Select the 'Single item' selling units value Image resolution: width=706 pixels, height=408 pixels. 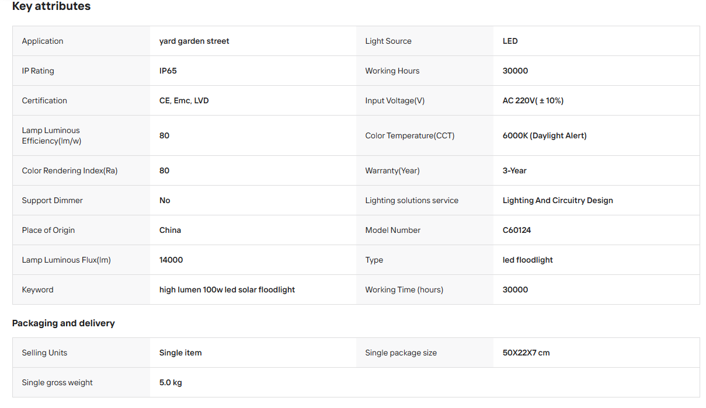click(x=180, y=353)
